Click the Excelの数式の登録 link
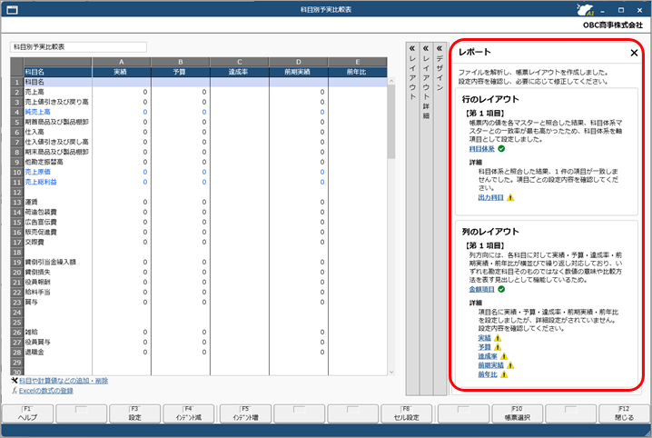Image resolution: width=652 pixels, height=438 pixels. [46, 391]
